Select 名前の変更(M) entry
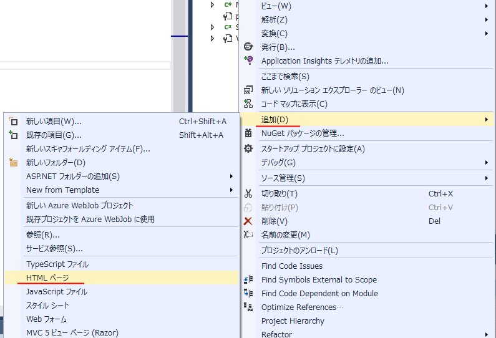 point(367,234)
